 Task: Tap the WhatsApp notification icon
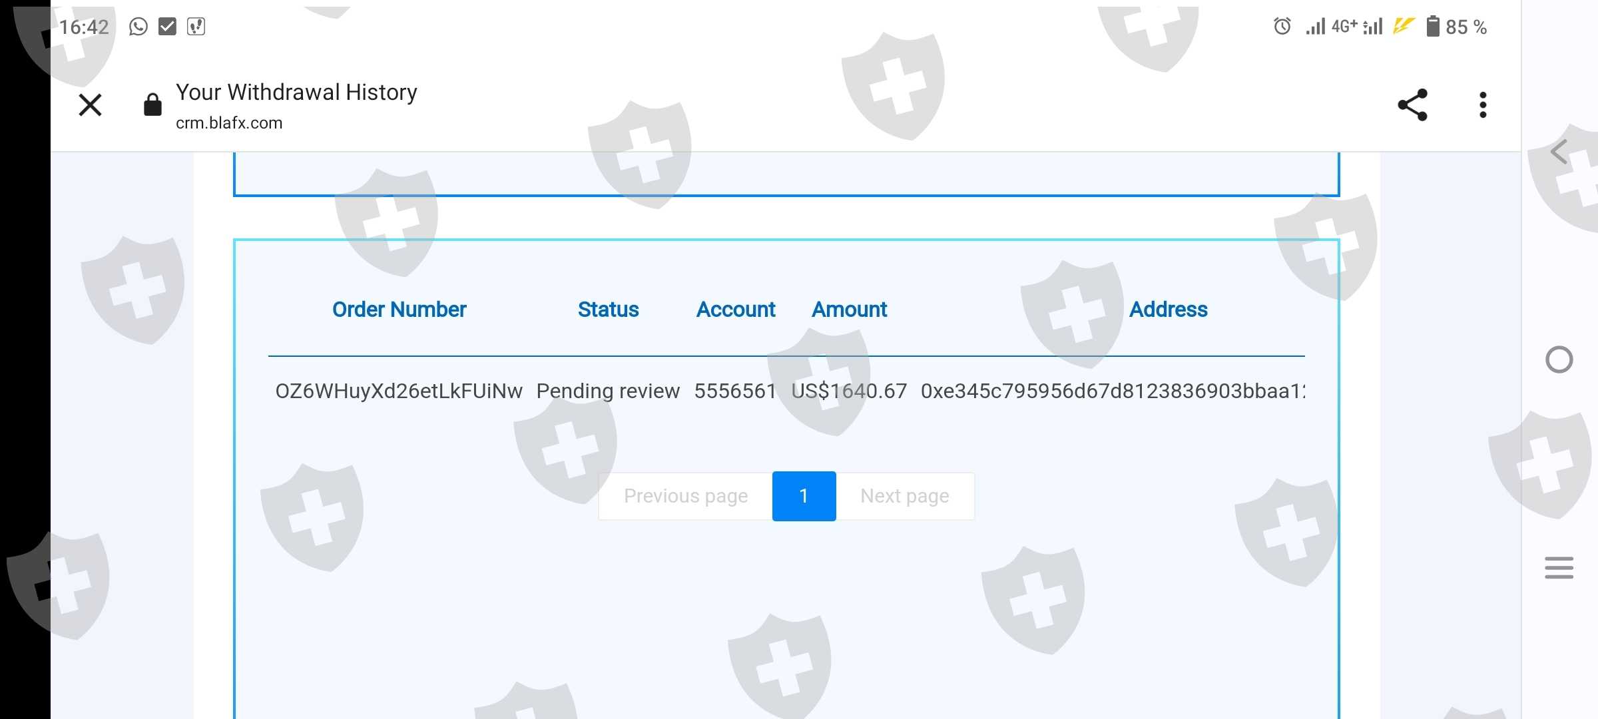click(138, 27)
